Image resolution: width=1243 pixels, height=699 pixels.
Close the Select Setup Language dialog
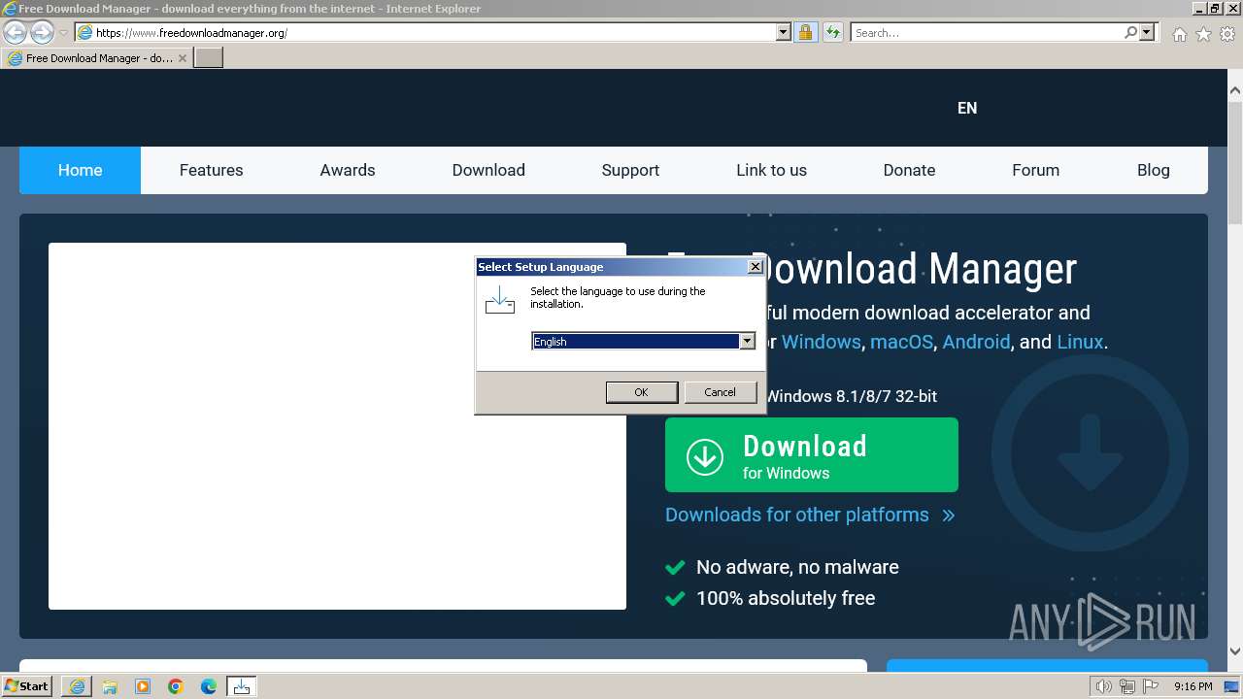[x=755, y=267]
